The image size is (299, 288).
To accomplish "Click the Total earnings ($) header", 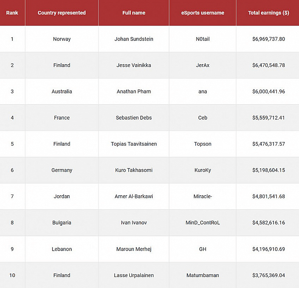I will pyautogui.click(x=268, y=13).
